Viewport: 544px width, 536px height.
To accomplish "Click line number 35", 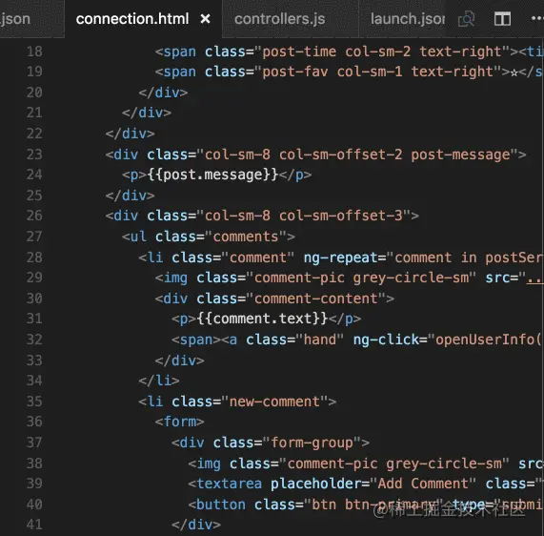I will click(34, 402).
